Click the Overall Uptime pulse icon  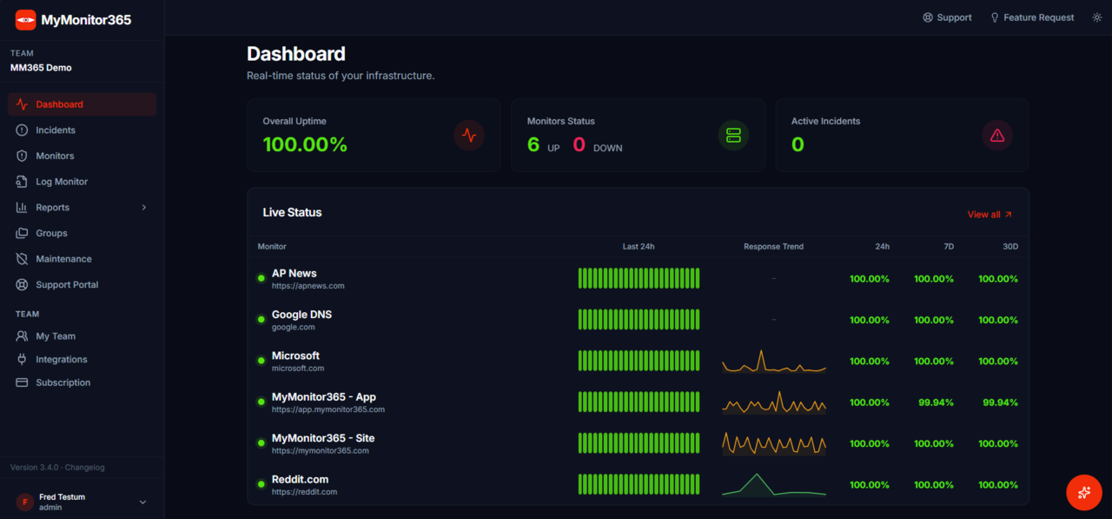pyautogui.click(x=469, y=136)
